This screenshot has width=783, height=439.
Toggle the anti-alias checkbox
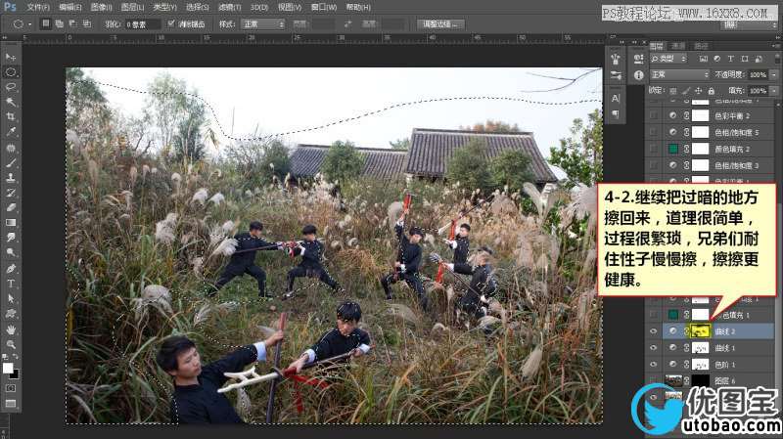171,23
